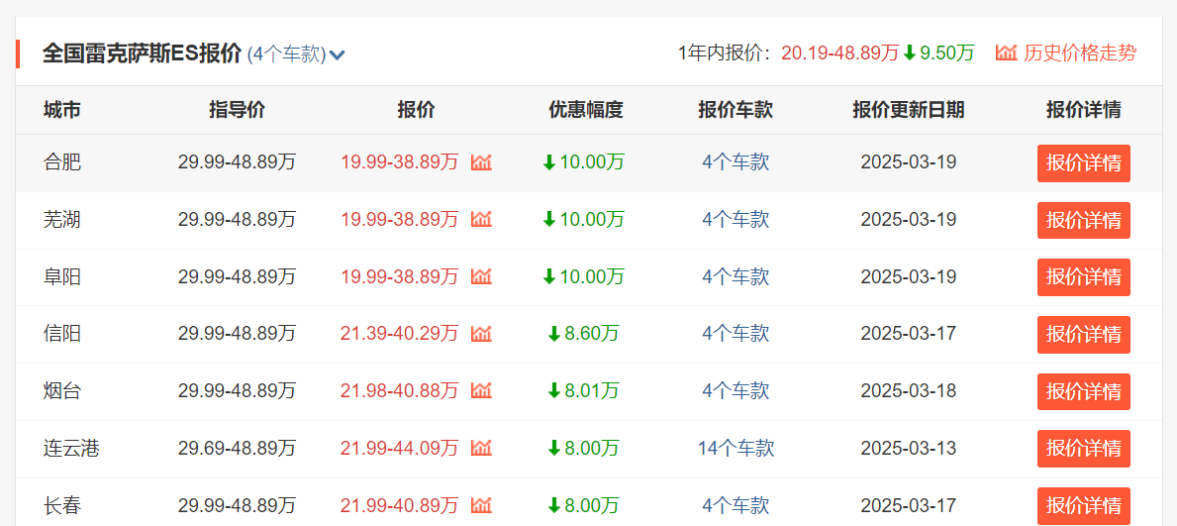The image size is (1177, 526).
Task: Click the price trend chart icon for 芜湖
Action: (x=481, y=219)
